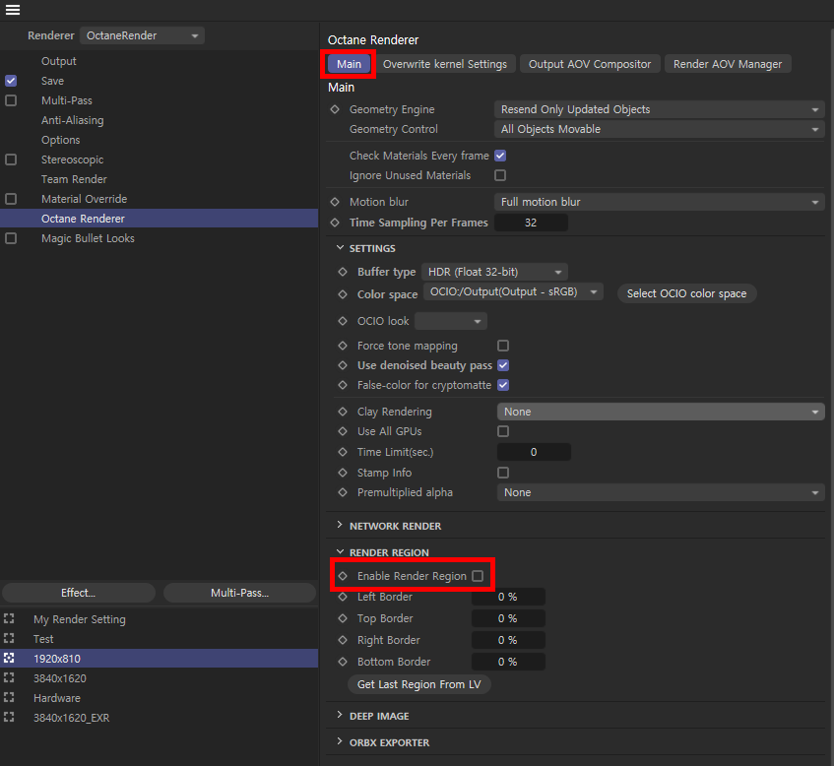
Task: Click the Left Border percent field
Action: click(x=508, y=597)
